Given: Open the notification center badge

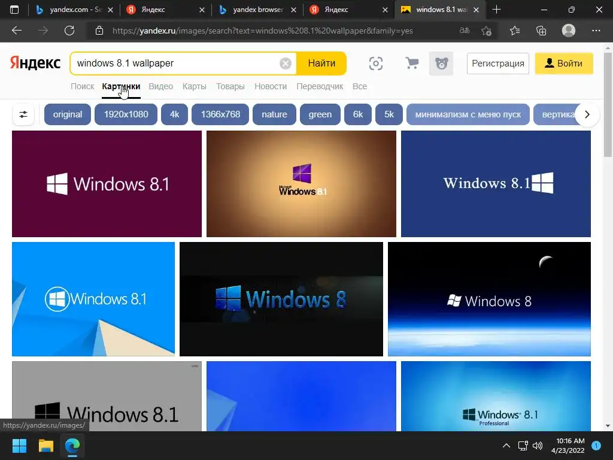Looking at the screenshot, I should [x=596, y=446].
